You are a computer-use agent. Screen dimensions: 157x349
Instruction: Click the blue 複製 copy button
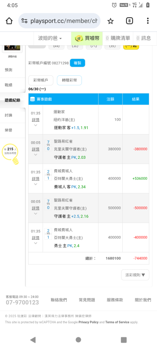[77, 63]
